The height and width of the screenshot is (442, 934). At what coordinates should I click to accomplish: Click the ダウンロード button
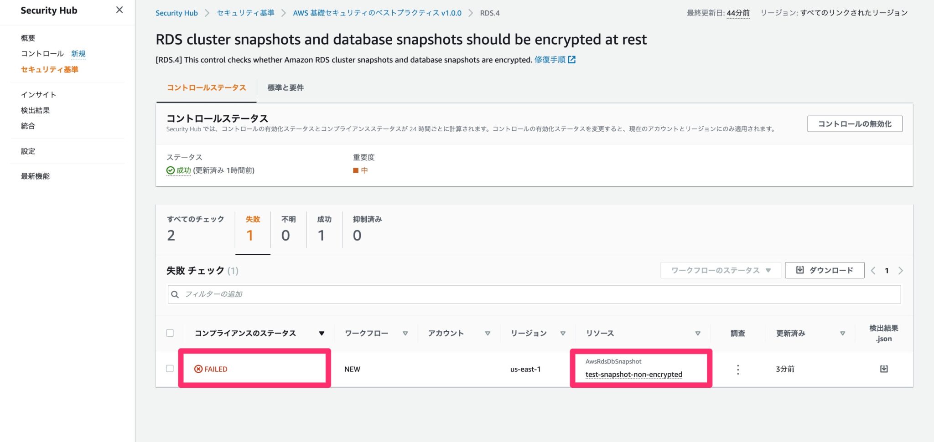point(825,270)
